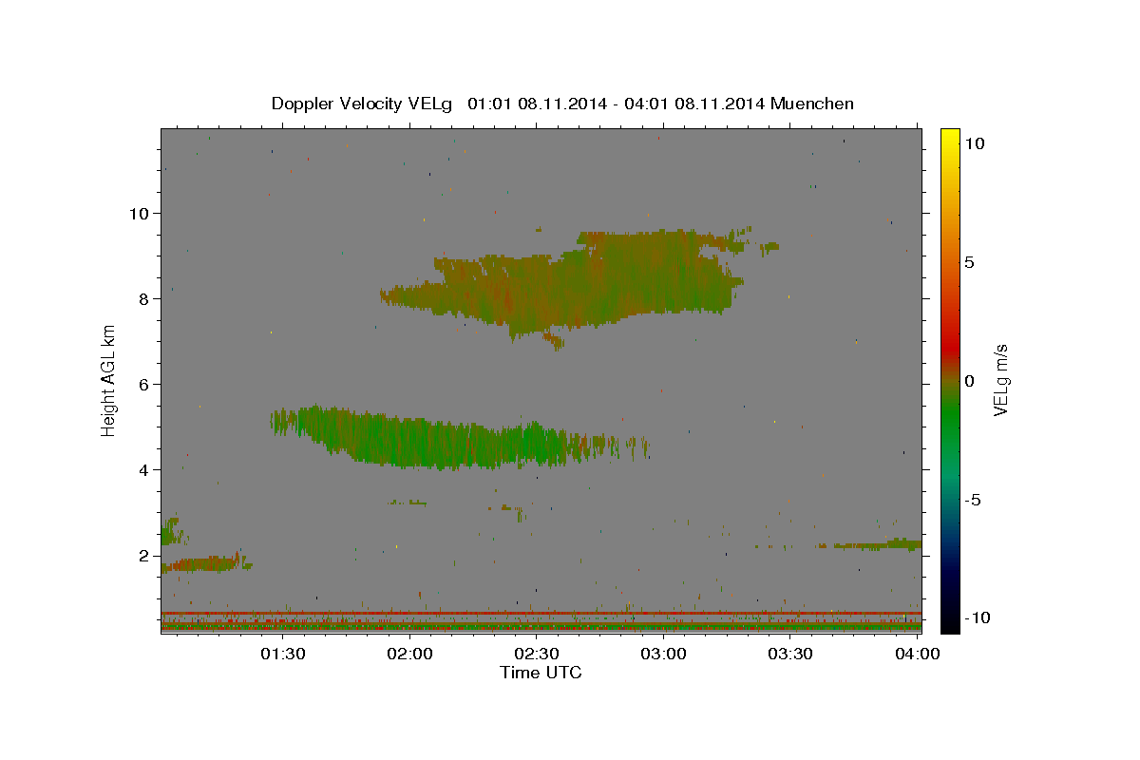The image size is (1140, 760).
Task: Click the 'Time UTC' axis label
Action: click(541, 673)
